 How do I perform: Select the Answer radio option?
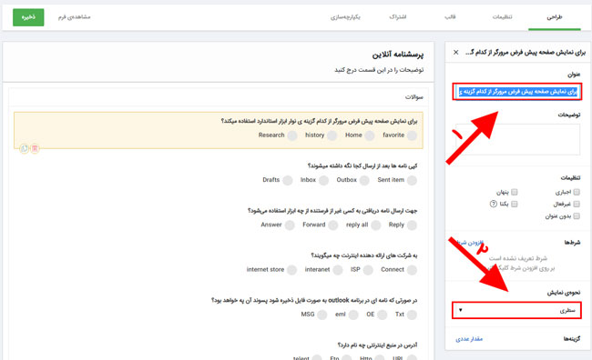[x=290, y=225]
